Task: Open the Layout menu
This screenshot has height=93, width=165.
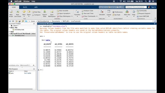Action: click(x=109, y=13)
